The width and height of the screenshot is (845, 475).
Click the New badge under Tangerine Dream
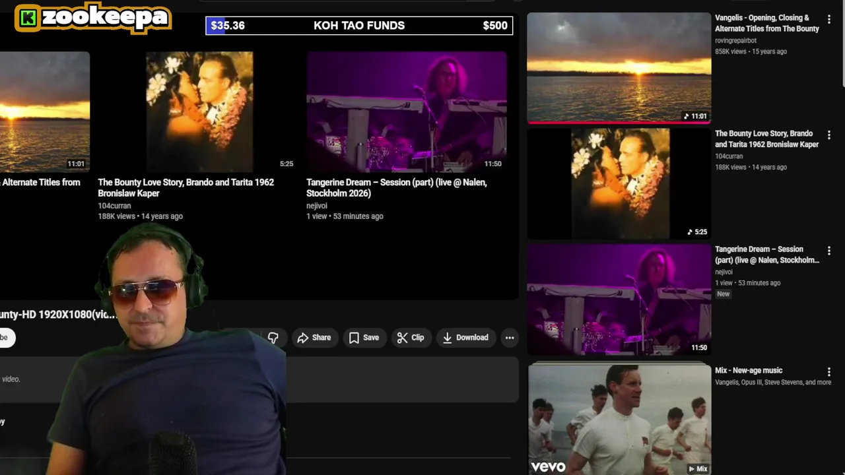(x=724, y=294)
